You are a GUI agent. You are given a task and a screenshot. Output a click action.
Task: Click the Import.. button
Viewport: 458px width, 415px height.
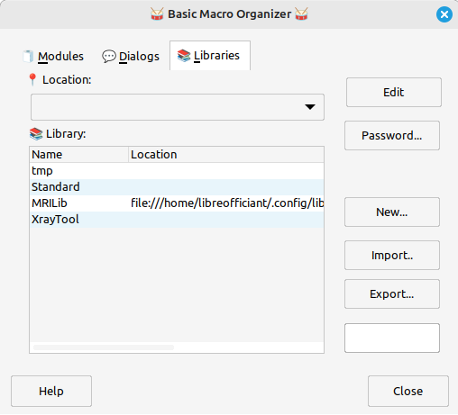pos(392,256)
